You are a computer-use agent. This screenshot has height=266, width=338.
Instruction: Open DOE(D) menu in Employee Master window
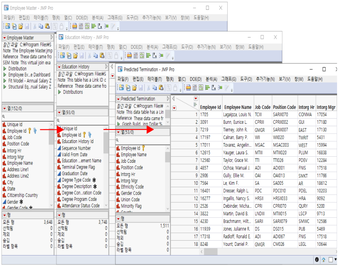[x=82, y=18]
